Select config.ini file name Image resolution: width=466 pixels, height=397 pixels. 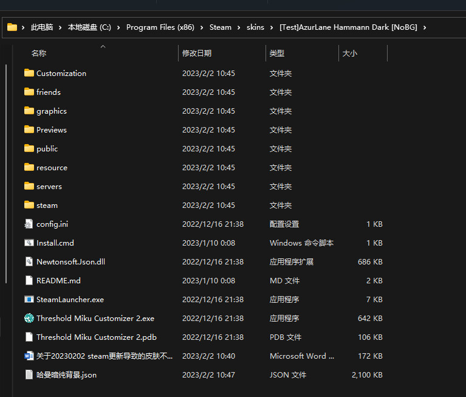[52, 224]
